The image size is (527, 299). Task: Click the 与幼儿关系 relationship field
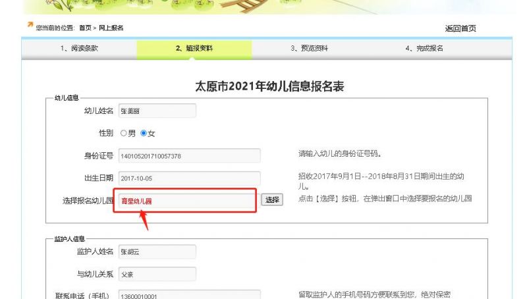coord(157,274)
